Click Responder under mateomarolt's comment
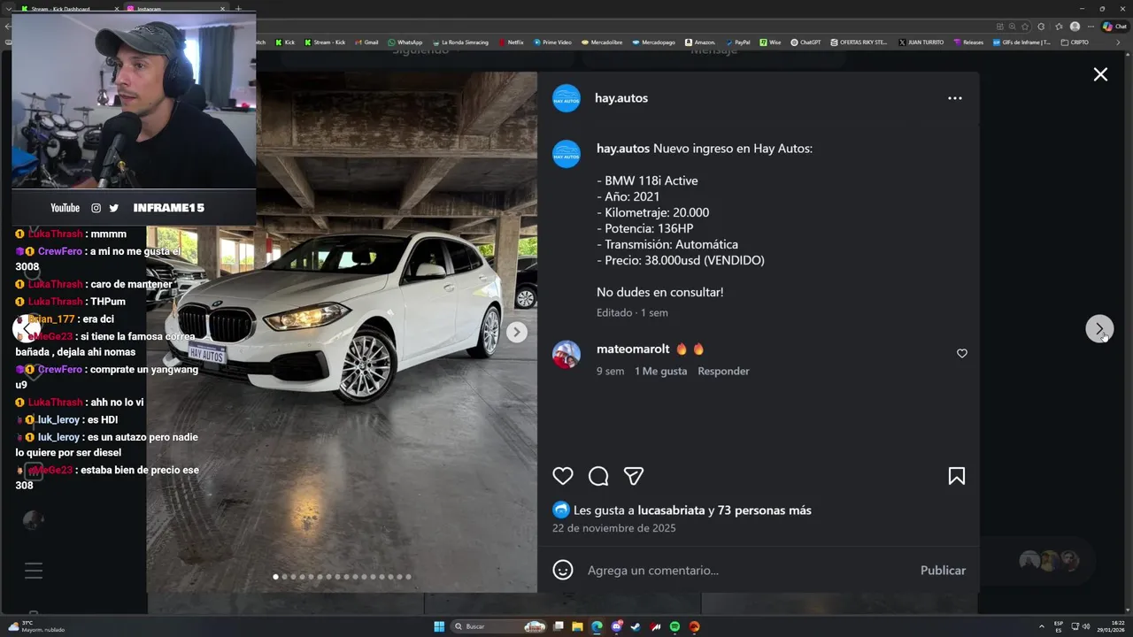 click(723, 371)
